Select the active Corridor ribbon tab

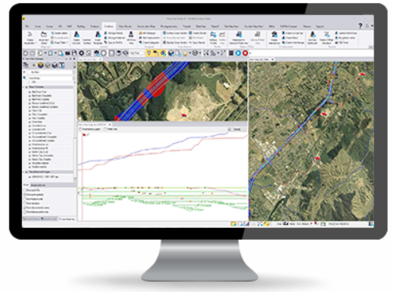[x=108, y=27]
